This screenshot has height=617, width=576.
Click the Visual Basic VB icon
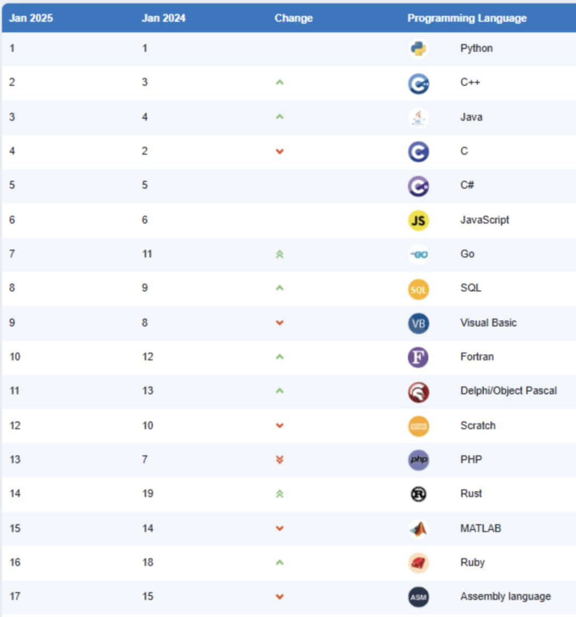(x=419, y=323)
